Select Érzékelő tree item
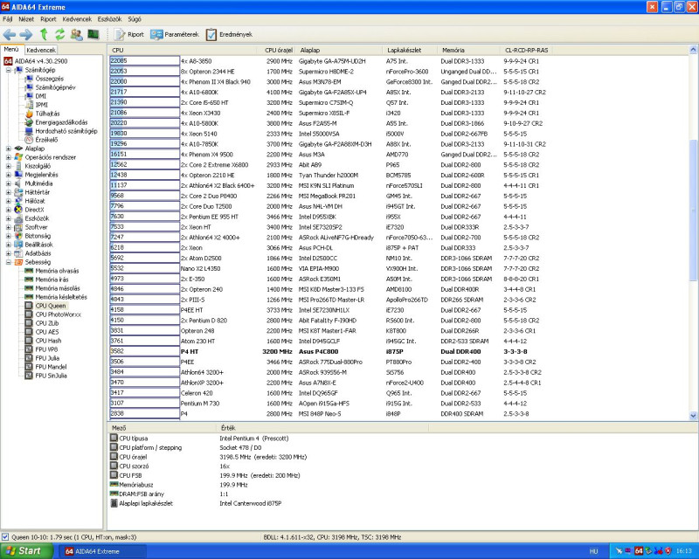699x559 pixels. (41, 140)
